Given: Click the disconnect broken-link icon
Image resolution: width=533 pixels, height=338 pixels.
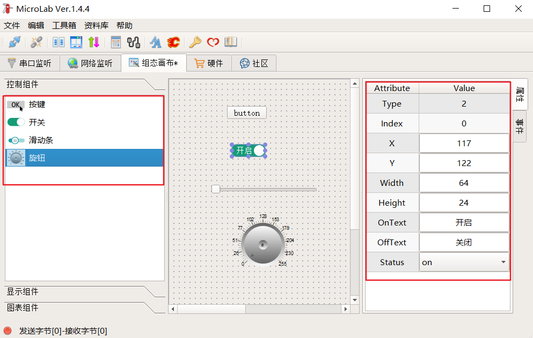Looking at the screenshot, I should coord(36,42).
